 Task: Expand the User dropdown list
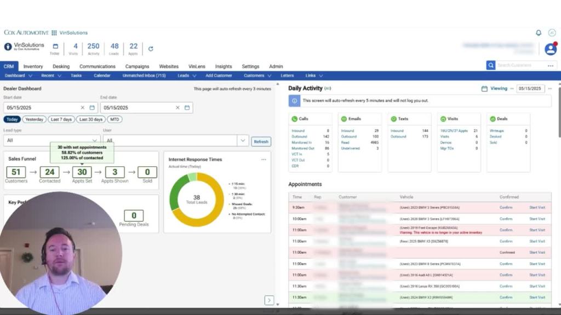coord(243,141)
